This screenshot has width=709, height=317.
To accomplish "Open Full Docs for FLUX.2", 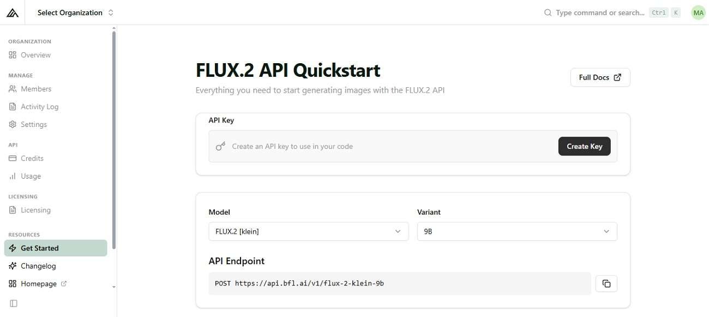I will tap(599, 77).
